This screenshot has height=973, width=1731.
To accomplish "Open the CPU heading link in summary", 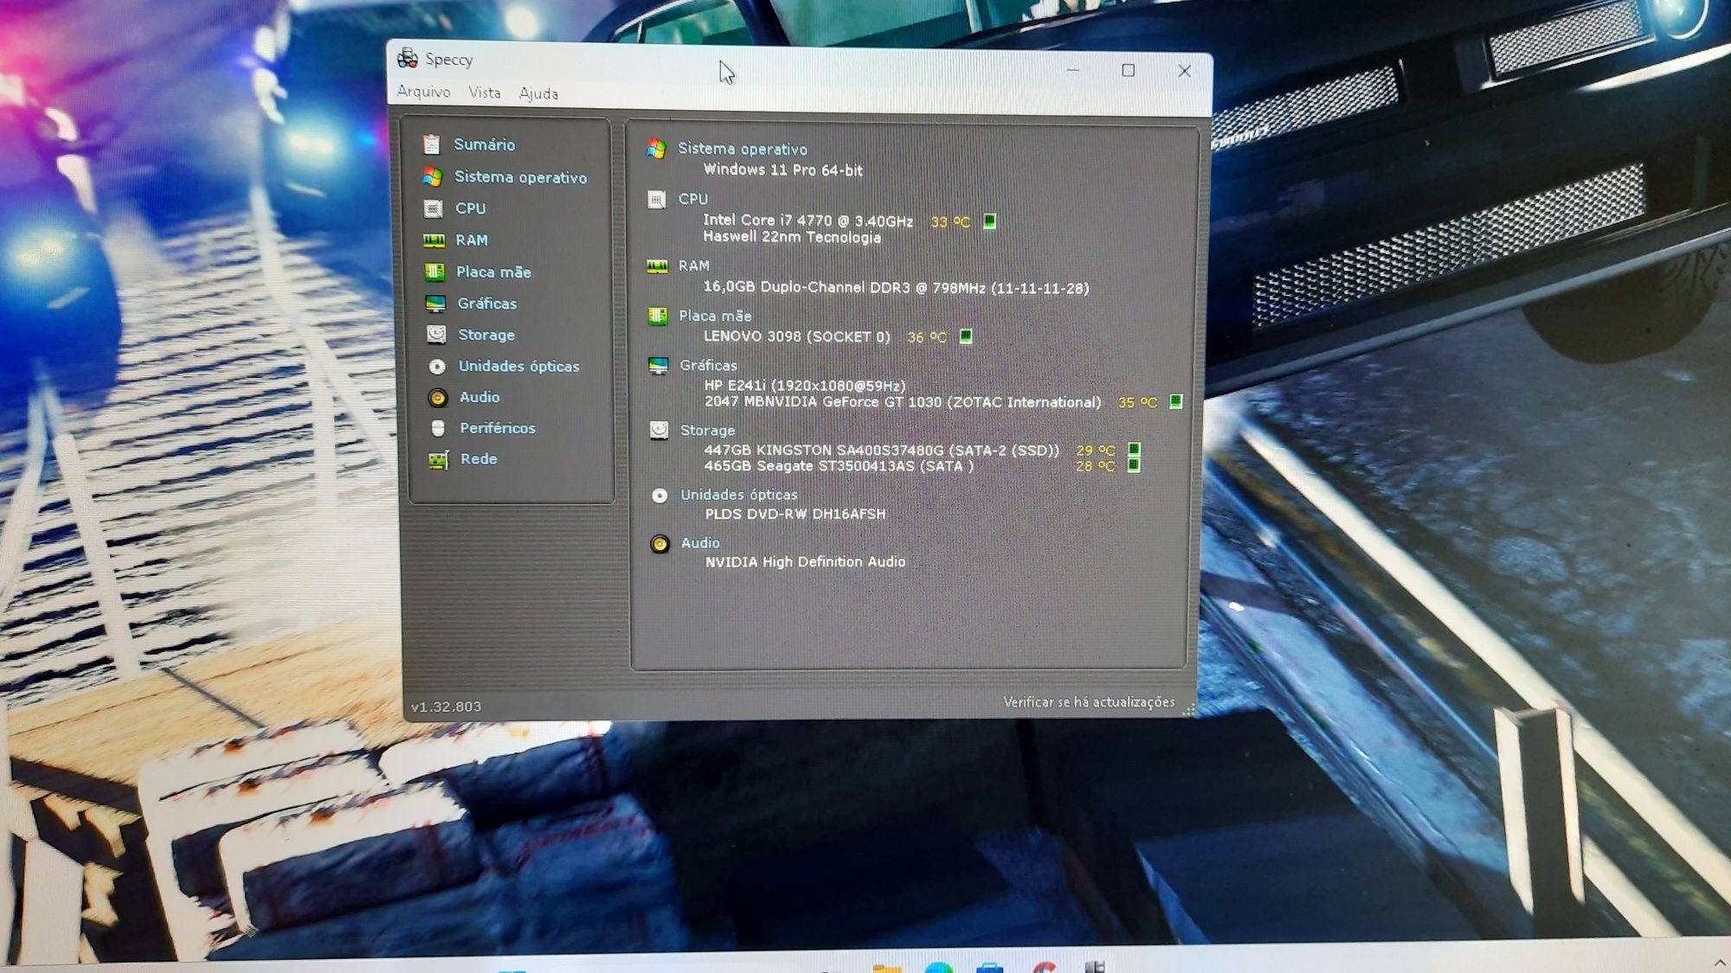I will 692,199.
